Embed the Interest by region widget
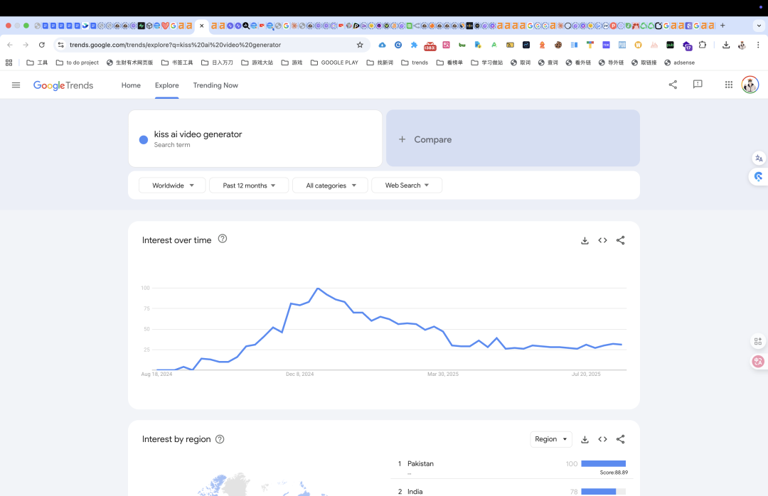 tap(602, 439)
